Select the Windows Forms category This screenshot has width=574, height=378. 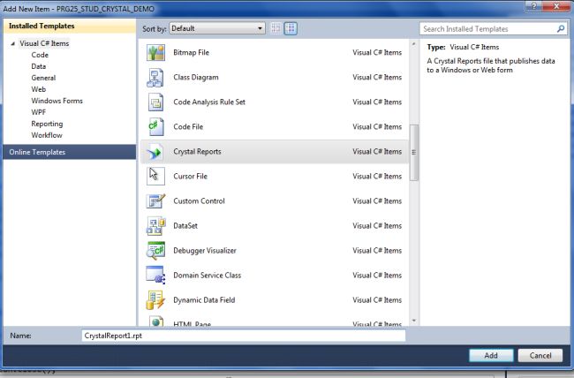pyautogui.click(x=57, y=101)
